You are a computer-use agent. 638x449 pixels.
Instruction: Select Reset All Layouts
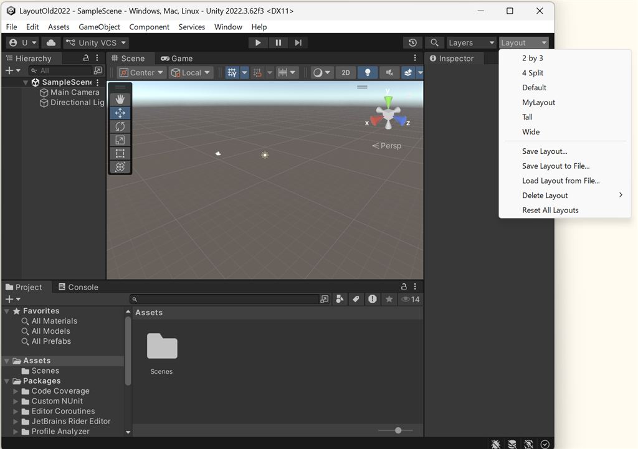(550, 210)
